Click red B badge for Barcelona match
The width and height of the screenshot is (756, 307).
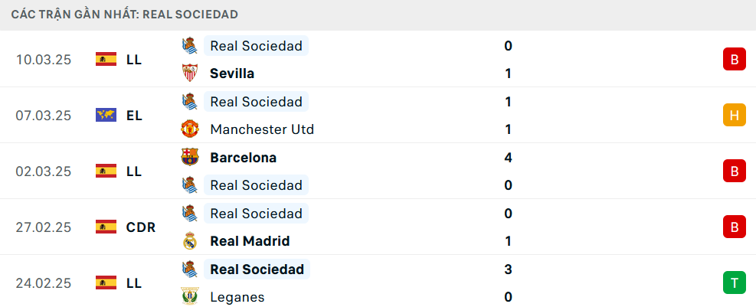point(734,171)
